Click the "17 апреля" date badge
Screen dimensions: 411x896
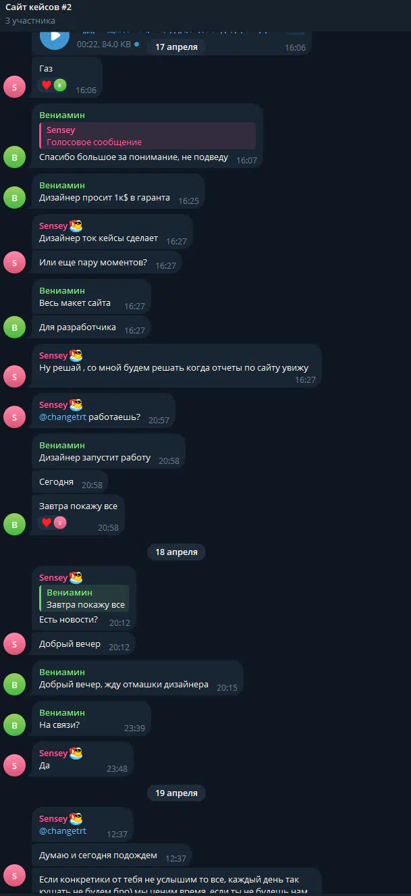point(176,47)
